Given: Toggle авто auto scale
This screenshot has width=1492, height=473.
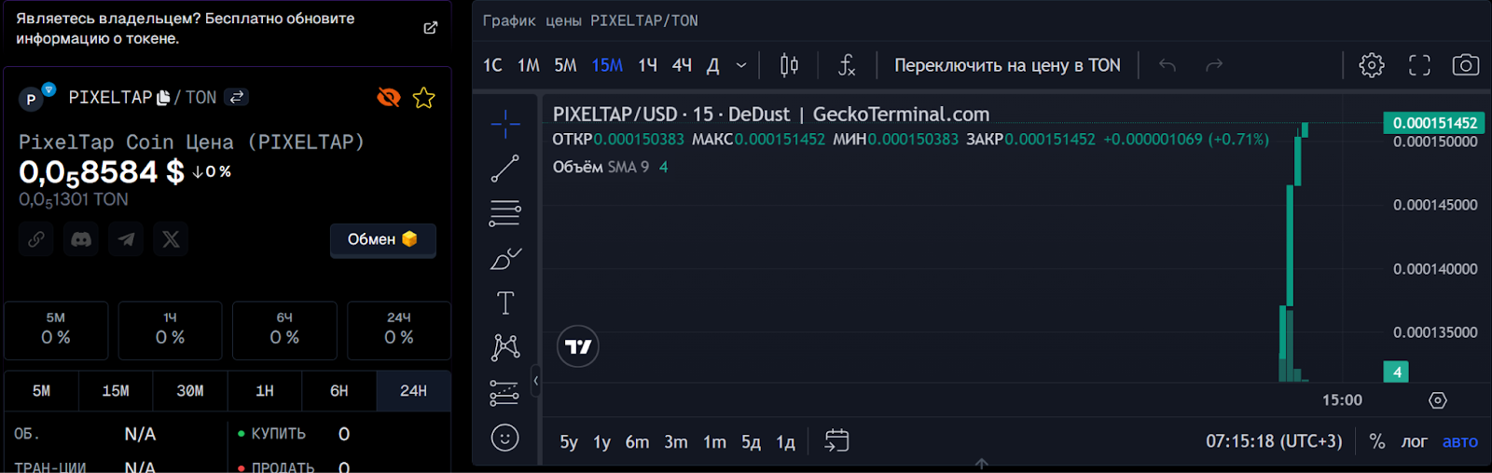Looking at the screenshot, I should tap(1460, 441).
